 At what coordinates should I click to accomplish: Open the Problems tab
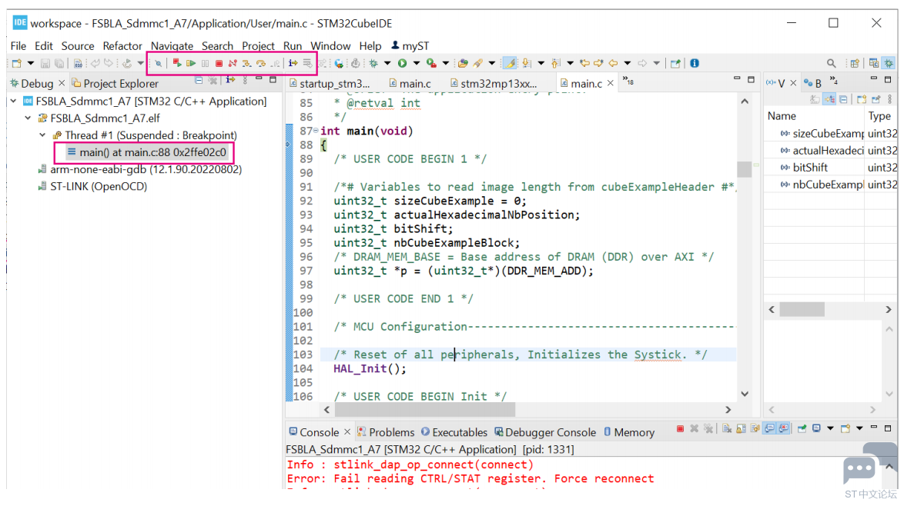(386, 432)
